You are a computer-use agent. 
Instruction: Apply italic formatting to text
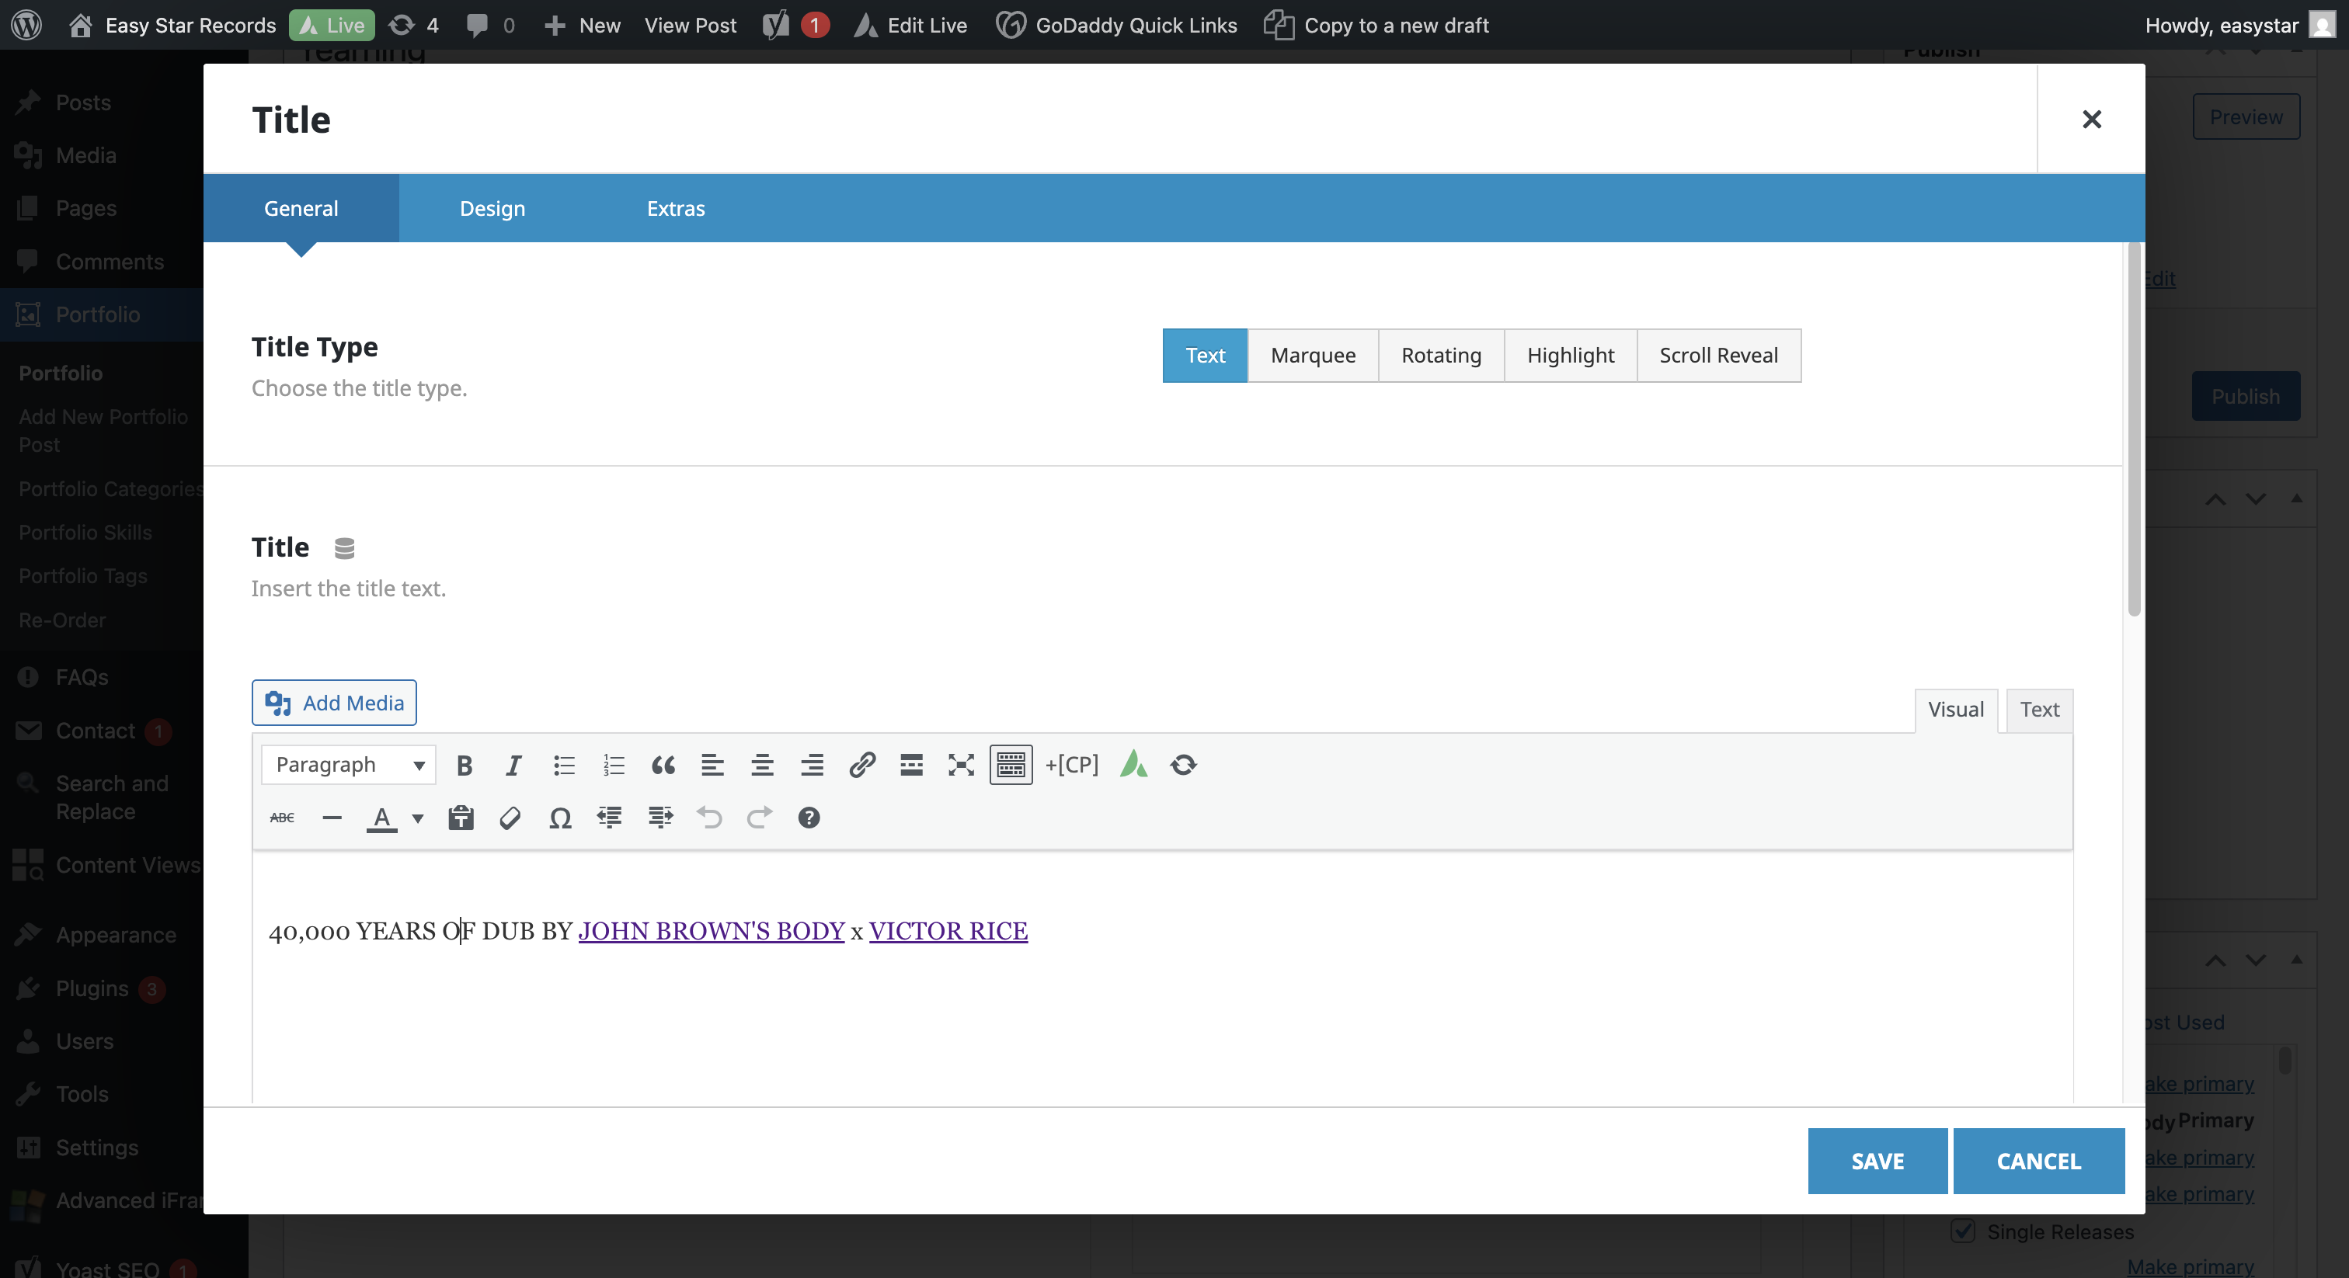(513, 765)
